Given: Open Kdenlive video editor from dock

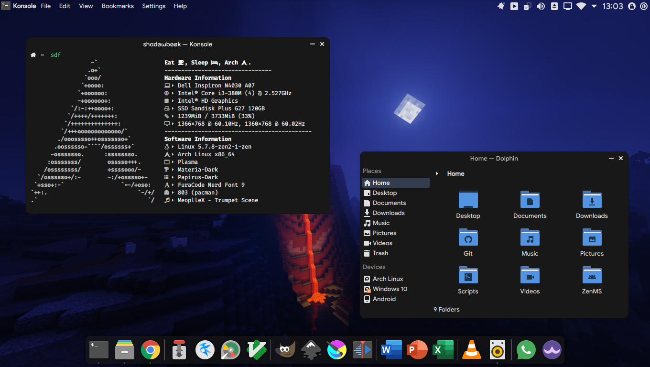Looking at the screenshot, I should (x=363, y=350).
